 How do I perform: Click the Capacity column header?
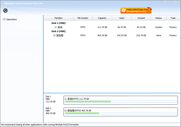pyautogui.click(x=102, y=18)
